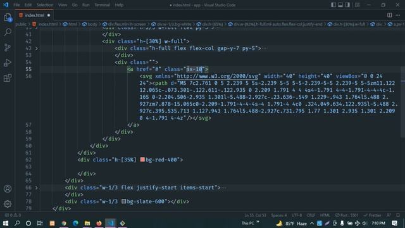Viewport: 405px width, 228px height.
Task: Open the Selection menu
Action: [45, 5]
